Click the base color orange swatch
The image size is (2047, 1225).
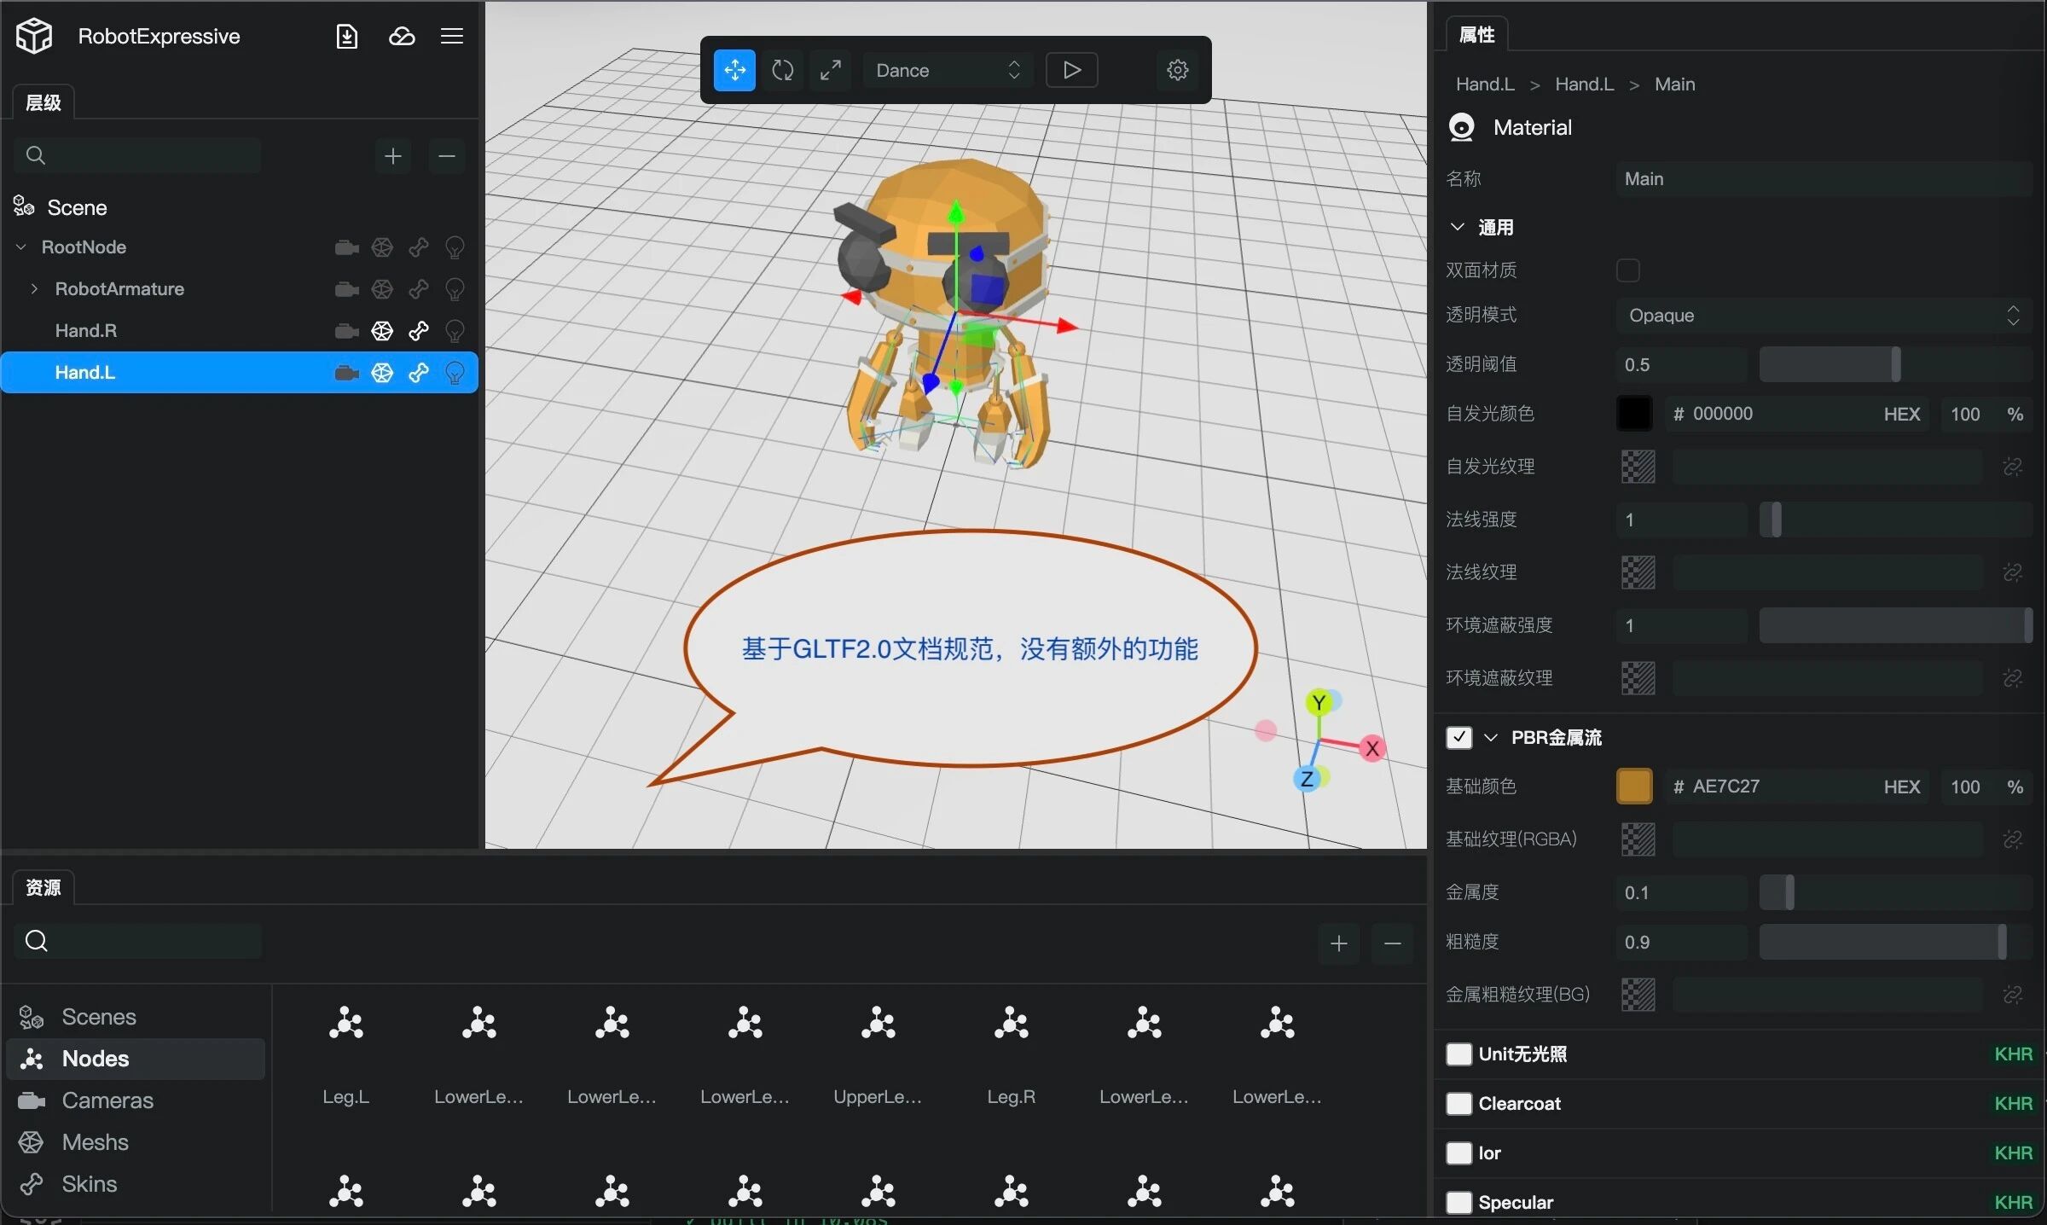tap(1634, 787)
